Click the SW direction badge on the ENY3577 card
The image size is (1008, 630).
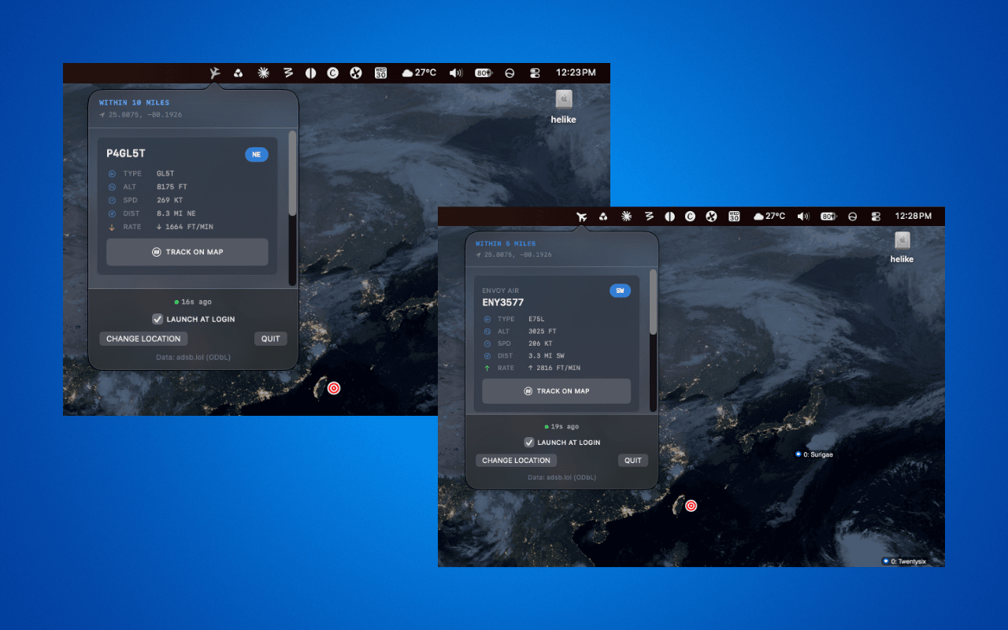621,291
